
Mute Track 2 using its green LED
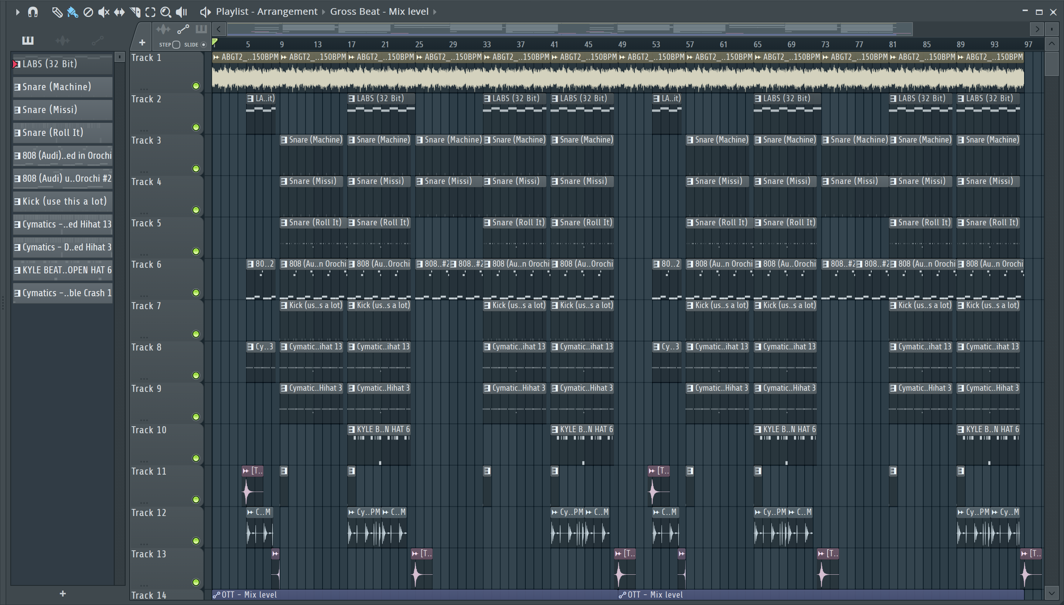[196, 127]
